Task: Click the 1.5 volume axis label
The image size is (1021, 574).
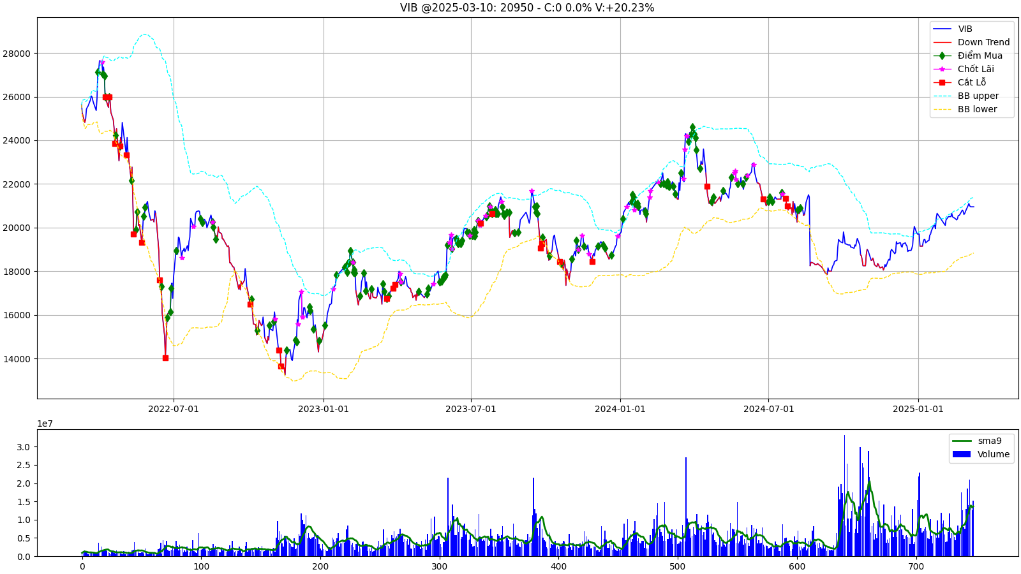Action: pyautogui.click(x=24, y=502)
